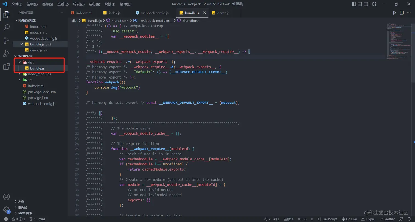Open the Accounts menu icon

6,197
